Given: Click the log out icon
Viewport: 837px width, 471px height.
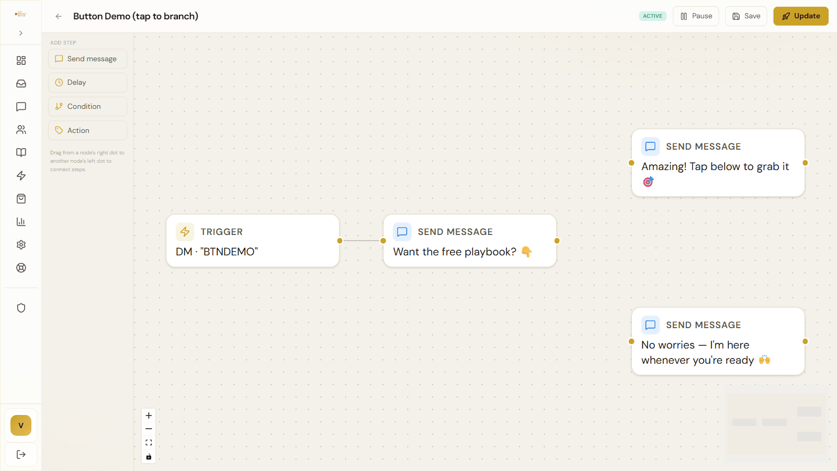Looking at the screenshot, I should coord(21,454).
